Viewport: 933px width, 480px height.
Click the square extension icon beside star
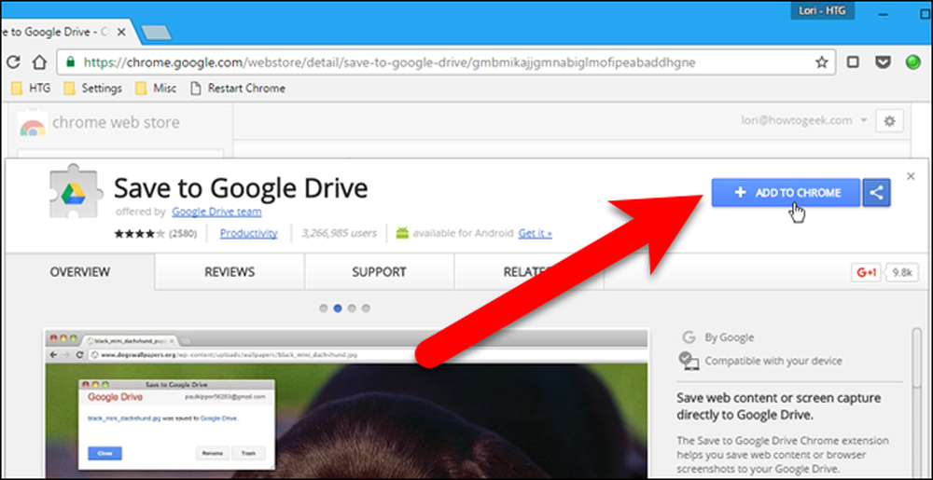click(x=853, y=62)
